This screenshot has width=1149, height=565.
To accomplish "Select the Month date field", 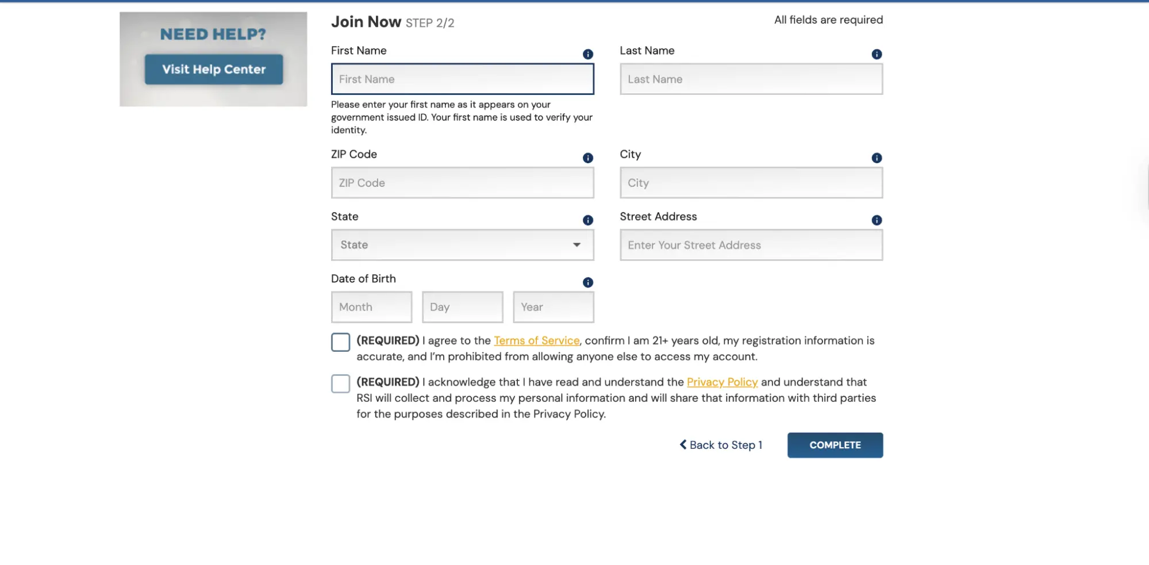I will (x=371, y=307).
